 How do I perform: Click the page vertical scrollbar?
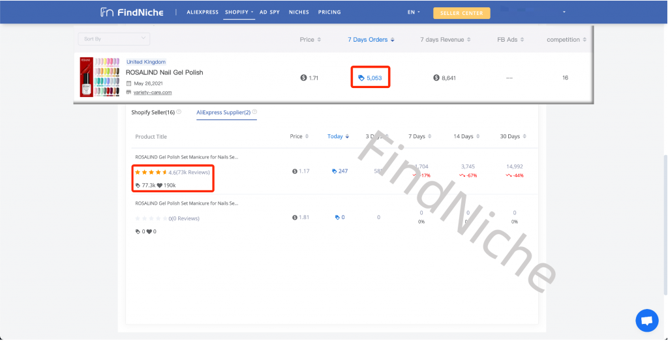tap(665, 225)
